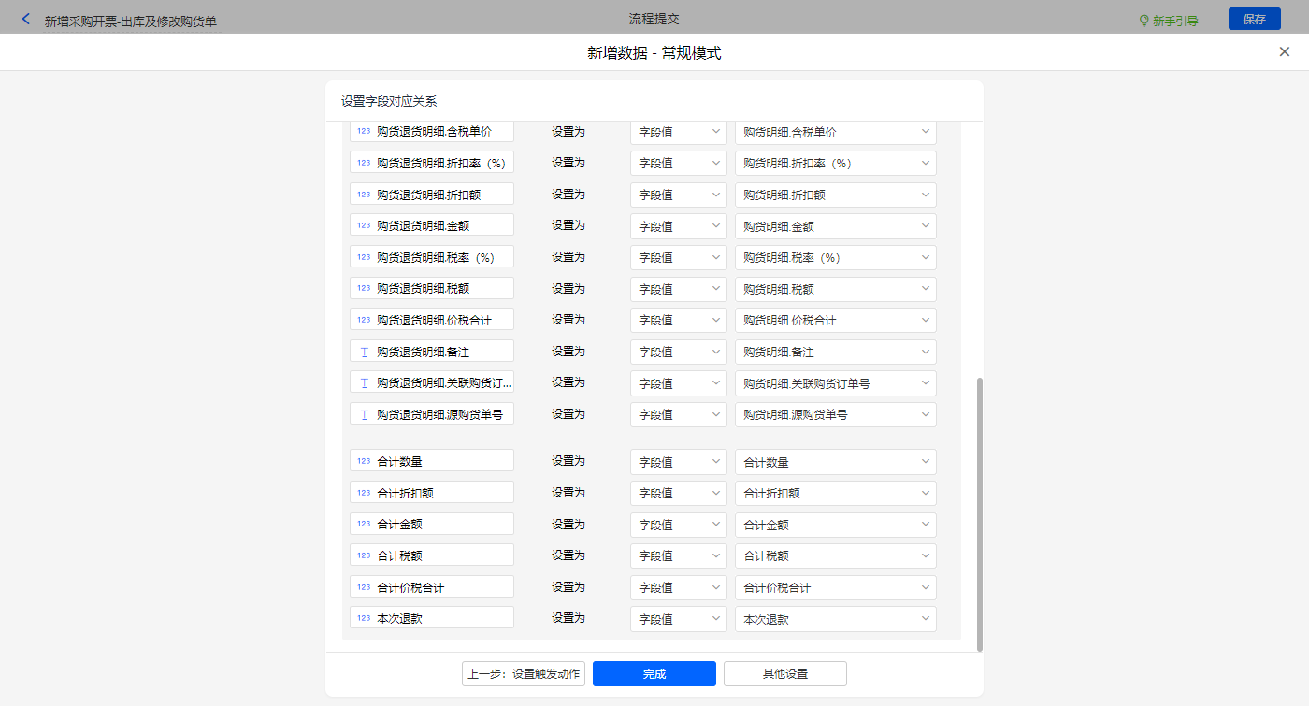
Task: Click the text icon beside 购货退货明细.源购货单号
Action: [x=364, y=414]
